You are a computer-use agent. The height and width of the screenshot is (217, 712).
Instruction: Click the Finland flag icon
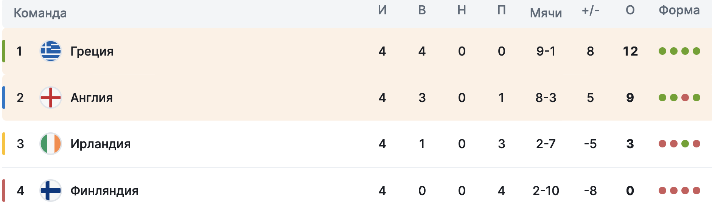tap(51, 191)
